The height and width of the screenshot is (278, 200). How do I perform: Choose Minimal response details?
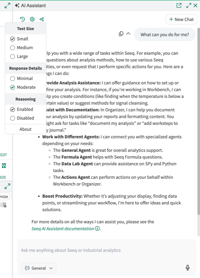tap(22, 79)
